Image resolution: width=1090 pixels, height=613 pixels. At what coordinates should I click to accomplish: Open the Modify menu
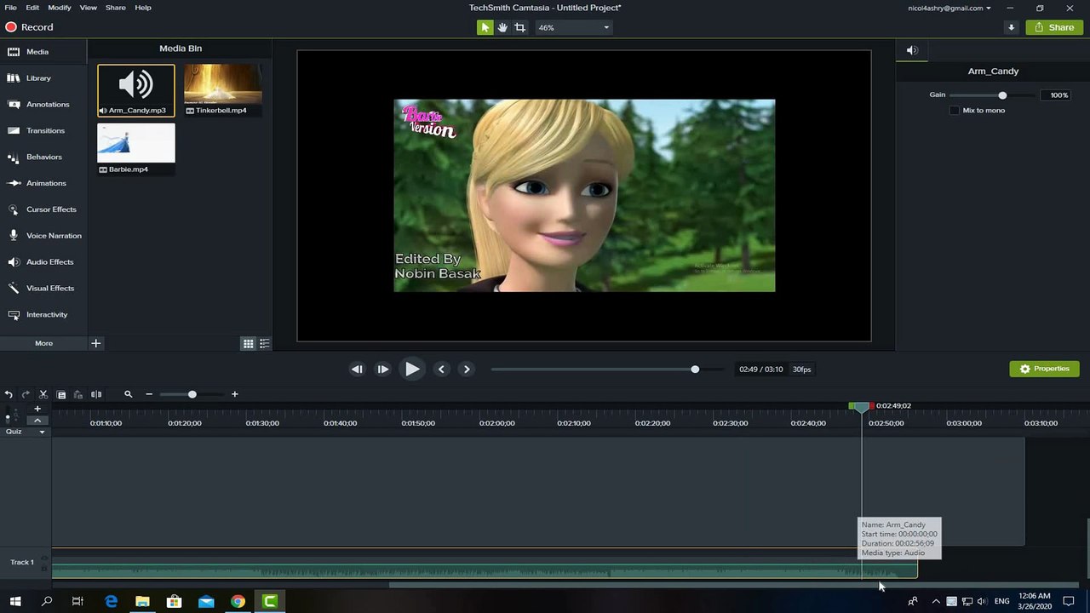(x=60, y=8)
